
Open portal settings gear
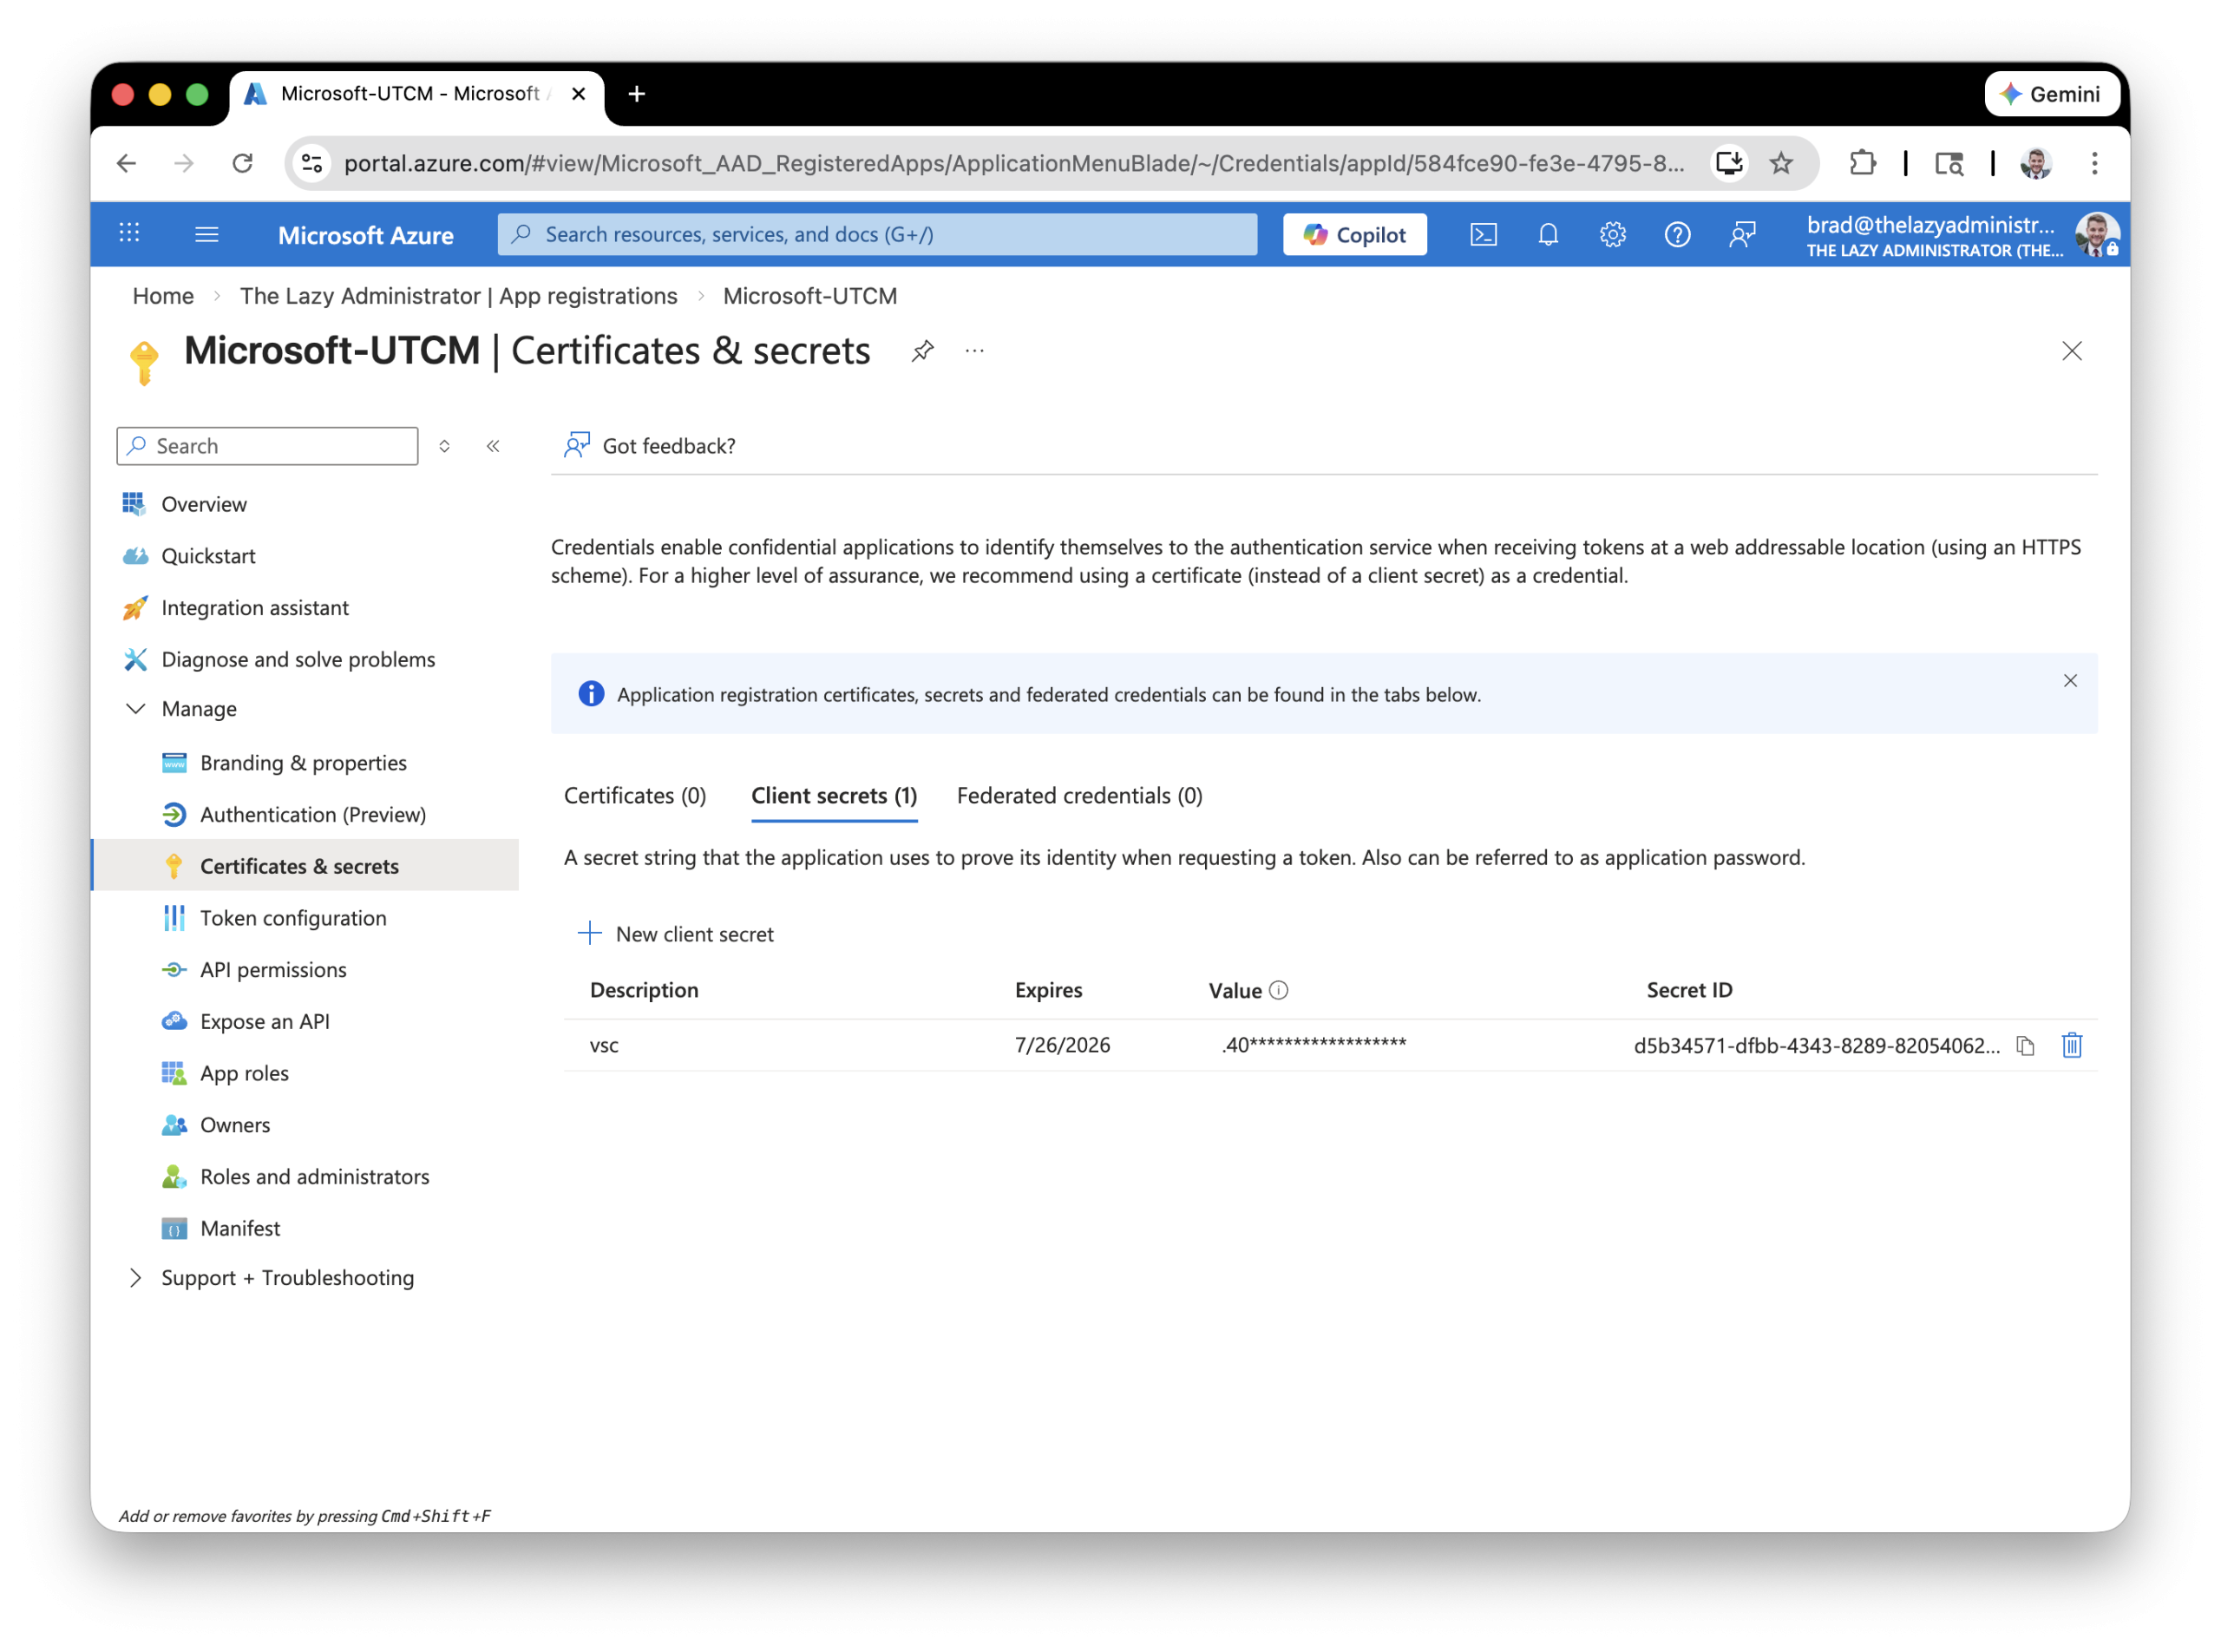1612,235
